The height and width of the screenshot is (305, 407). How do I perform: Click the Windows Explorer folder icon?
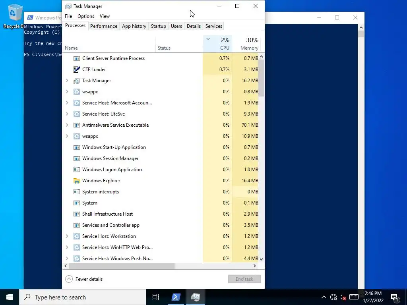coord(76,181)
